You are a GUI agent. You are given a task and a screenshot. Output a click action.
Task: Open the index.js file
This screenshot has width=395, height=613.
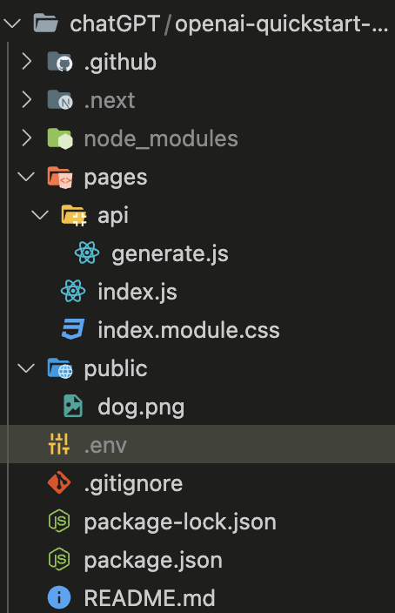click(137, 292)
